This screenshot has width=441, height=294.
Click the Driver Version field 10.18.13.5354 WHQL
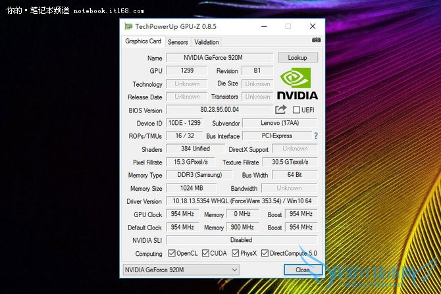click(x=242, y=201)
